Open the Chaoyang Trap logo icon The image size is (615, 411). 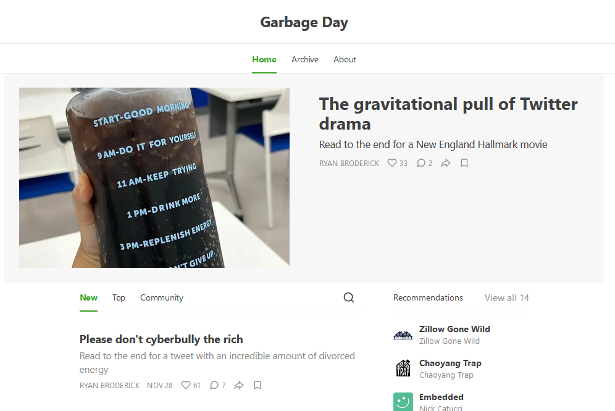point(403,368)
